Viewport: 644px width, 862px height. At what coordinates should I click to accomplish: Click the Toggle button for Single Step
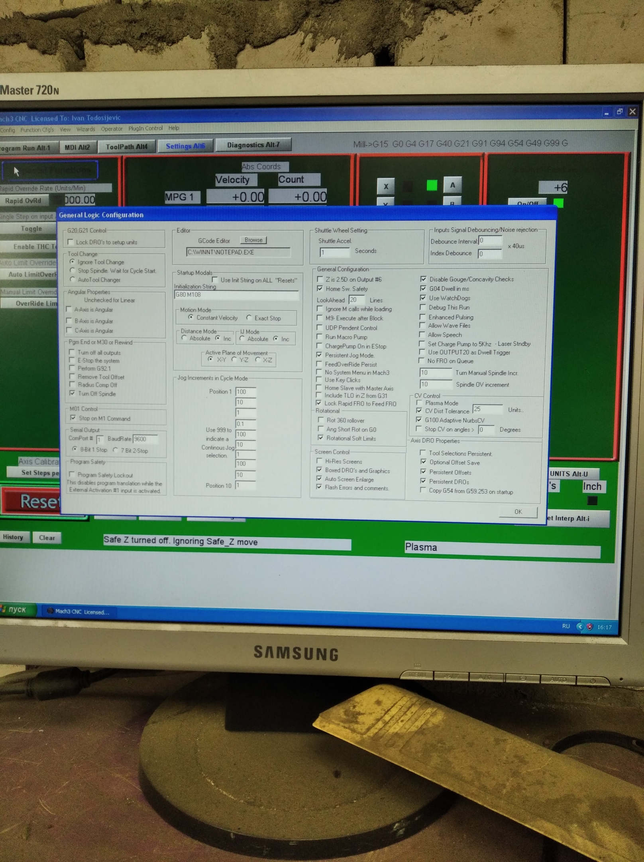pos(30,229)
